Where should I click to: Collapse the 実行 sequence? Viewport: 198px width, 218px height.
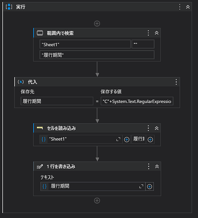point(188,7)
